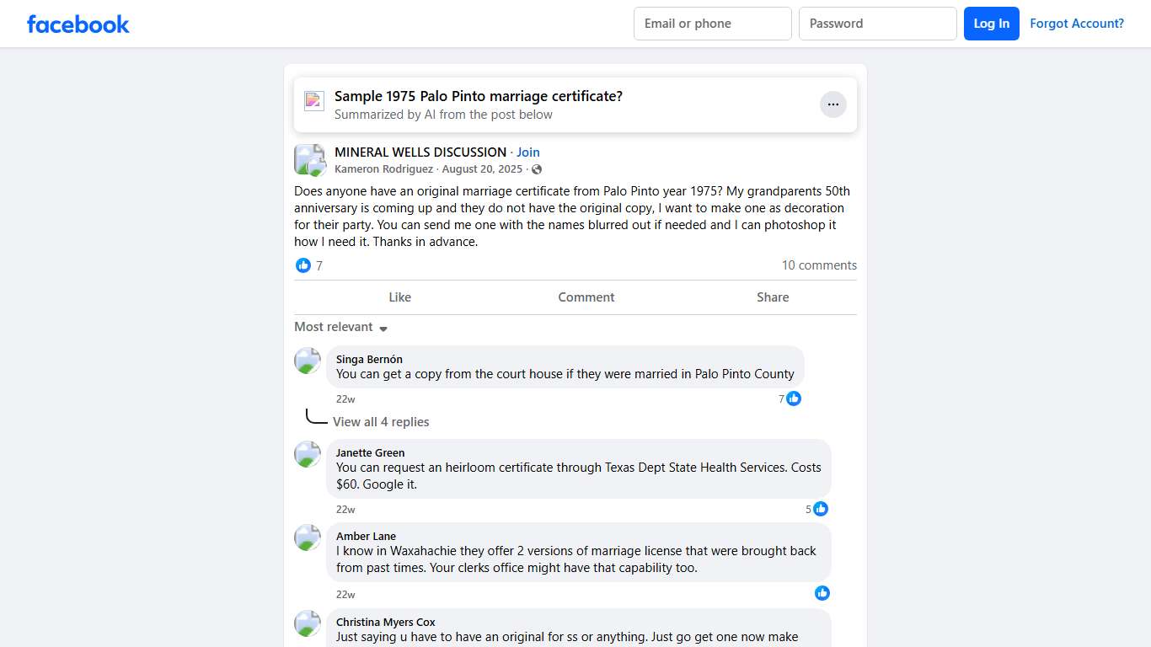The image size is (1151, 647).
Task: Like the post
Action: point(399,297)
